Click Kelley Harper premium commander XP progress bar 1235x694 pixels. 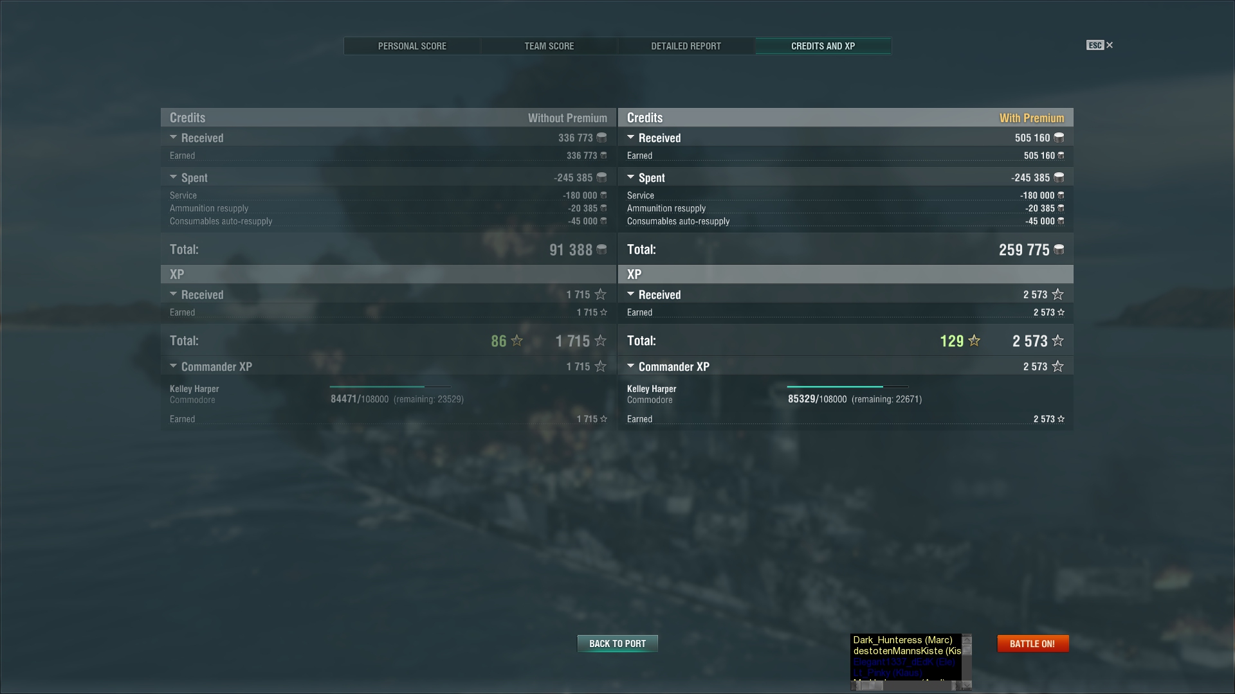click(848, 387)
